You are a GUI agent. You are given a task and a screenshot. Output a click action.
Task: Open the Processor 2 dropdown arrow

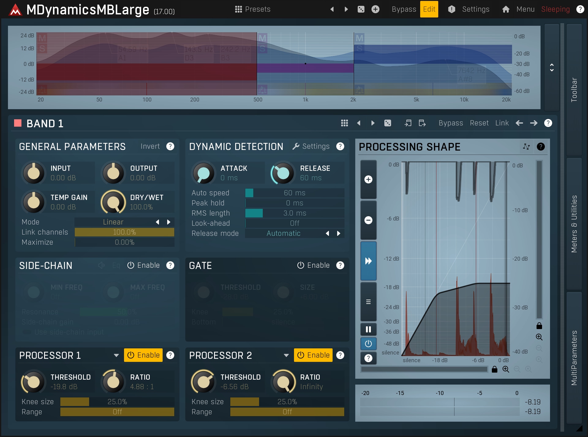point(286,355)
